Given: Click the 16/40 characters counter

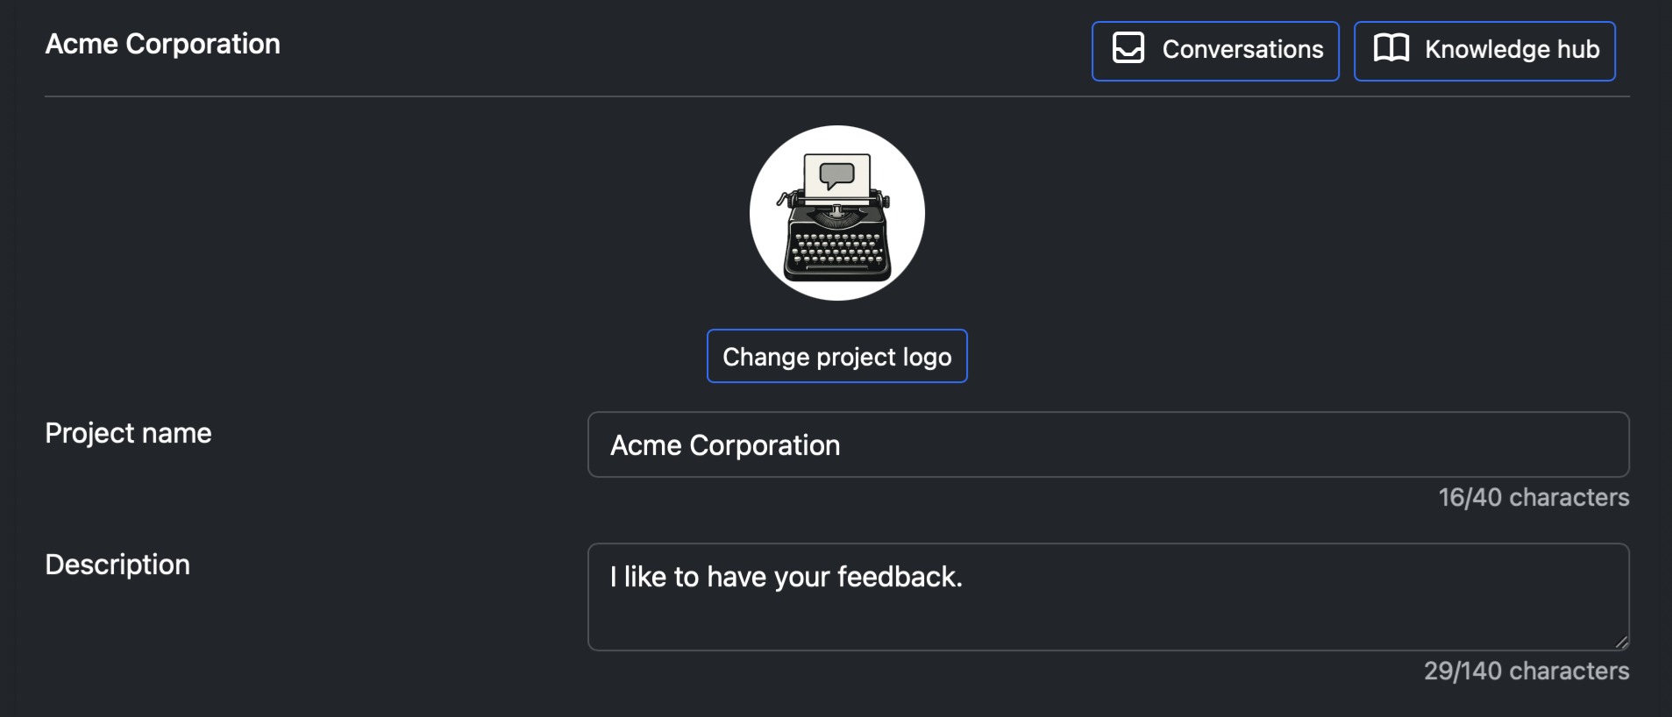Looking at the screenshot, I should pyautogui.click(x=1533, y=497).
